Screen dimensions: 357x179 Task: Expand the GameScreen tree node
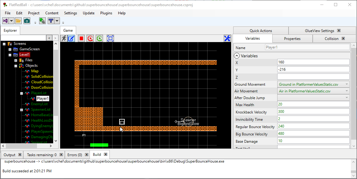[10, 49]
